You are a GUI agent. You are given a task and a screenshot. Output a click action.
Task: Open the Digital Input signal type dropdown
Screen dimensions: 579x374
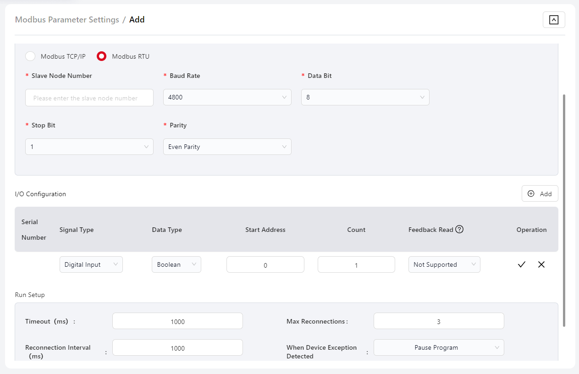91,264
